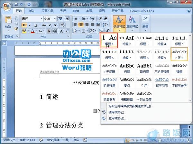Toggle Bold formatting
Screen dimensions: 193x144
[24, 25]
